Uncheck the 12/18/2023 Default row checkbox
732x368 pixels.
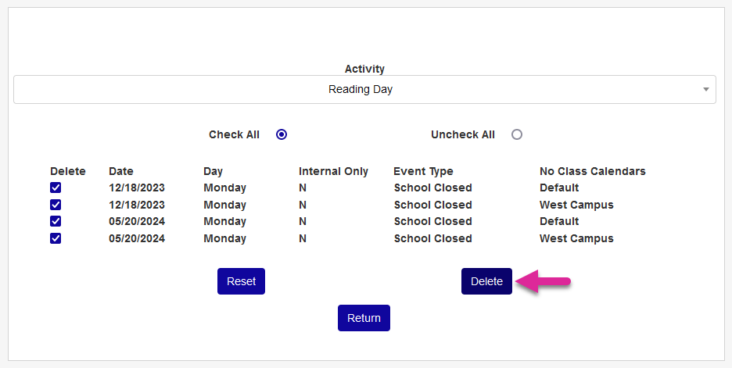click(x=56, y=188)
